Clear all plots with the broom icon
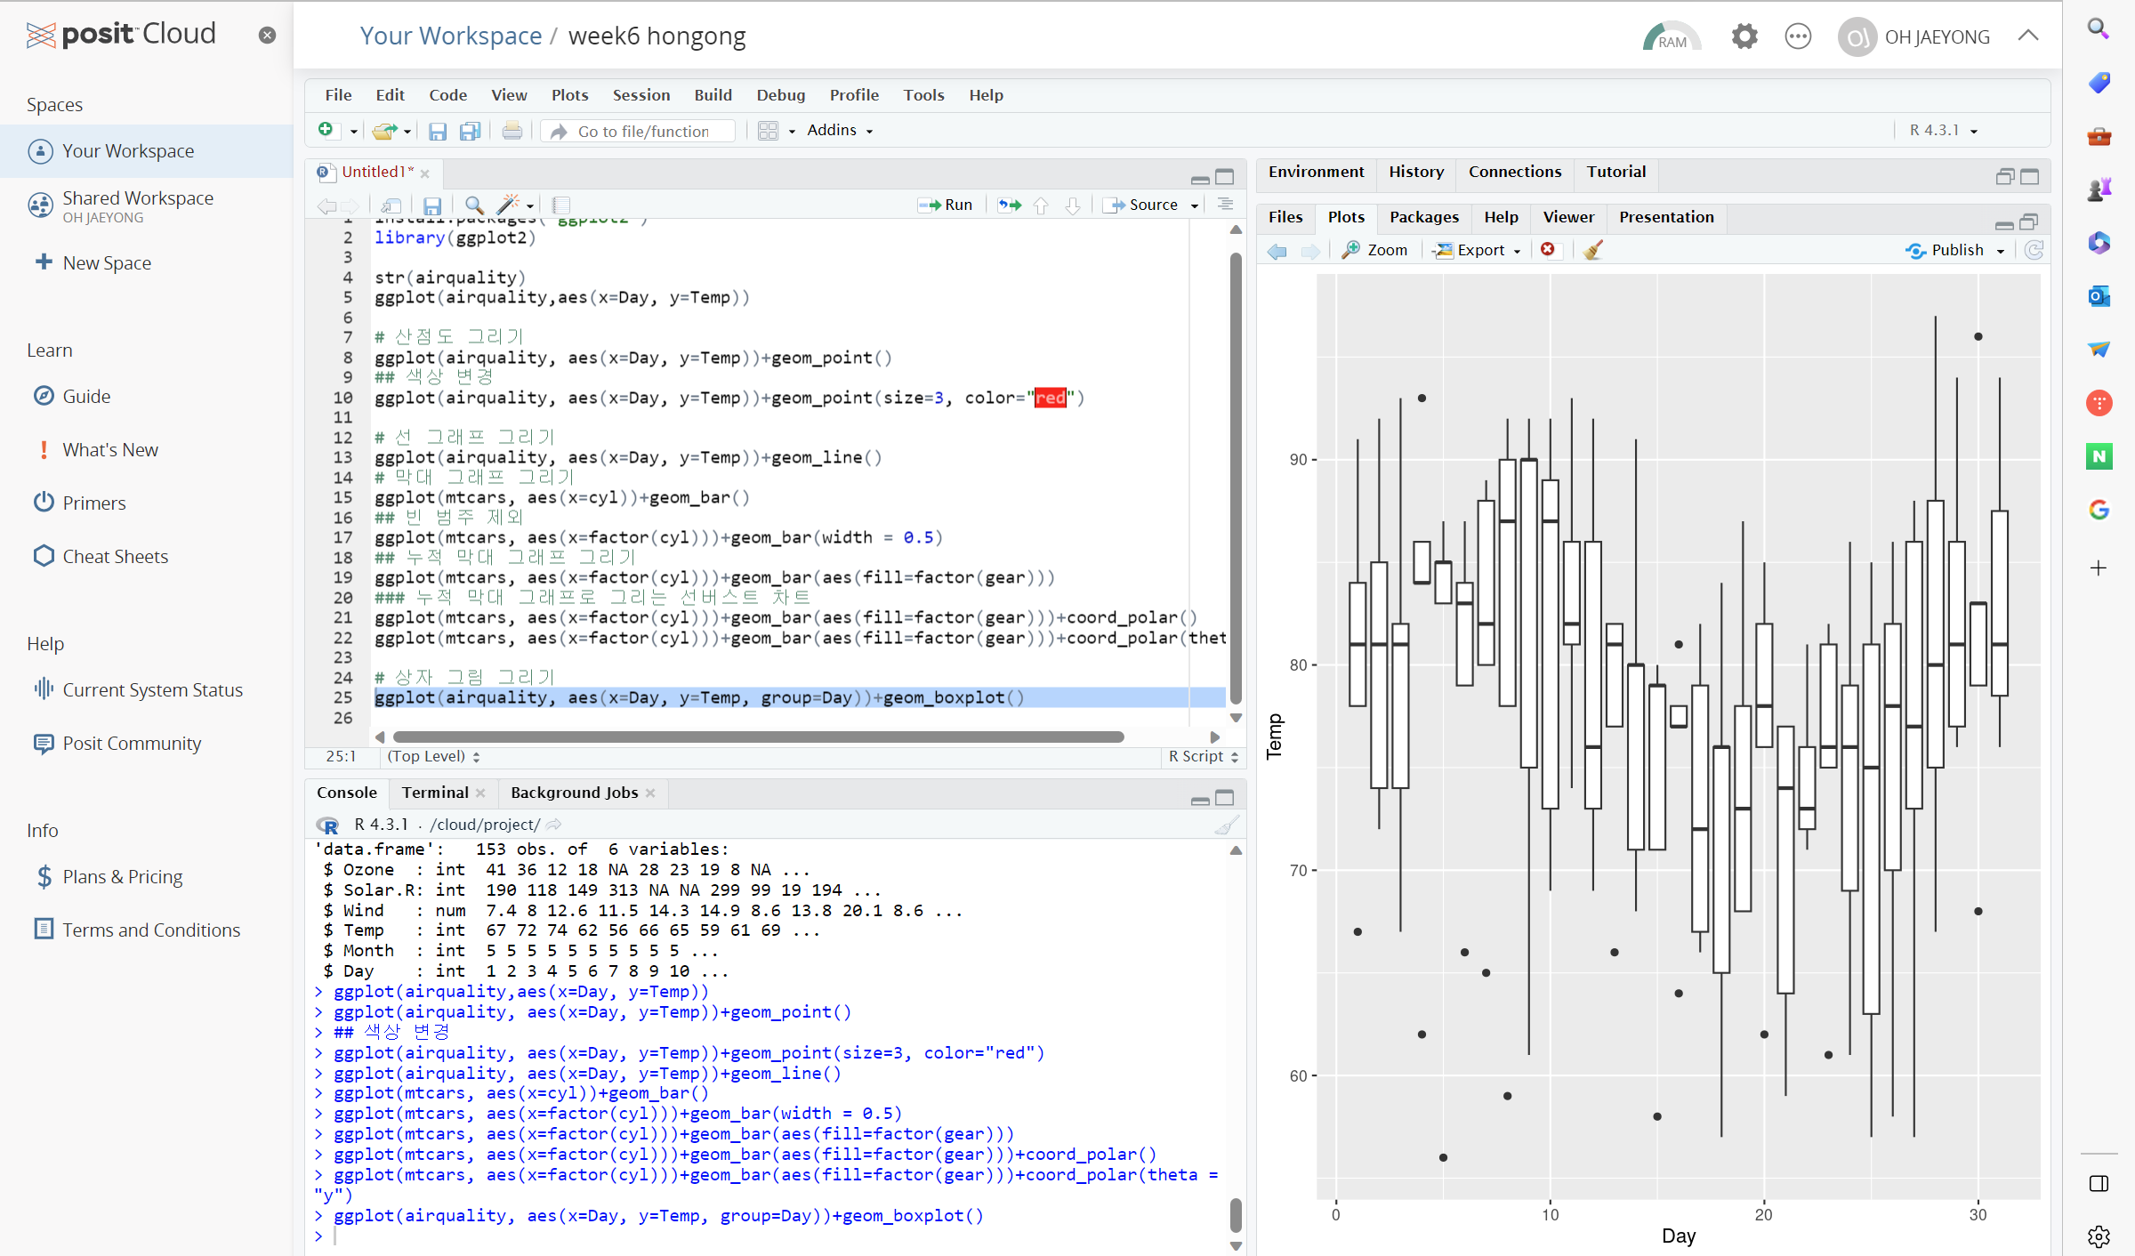 click(x=1593, y=250)
